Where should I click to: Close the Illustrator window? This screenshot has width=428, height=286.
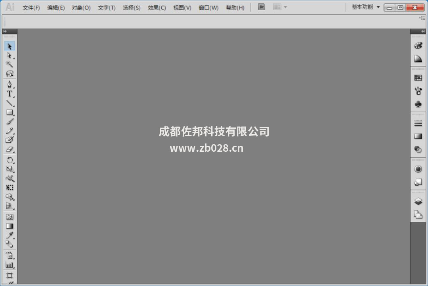(x=415, y=8)
